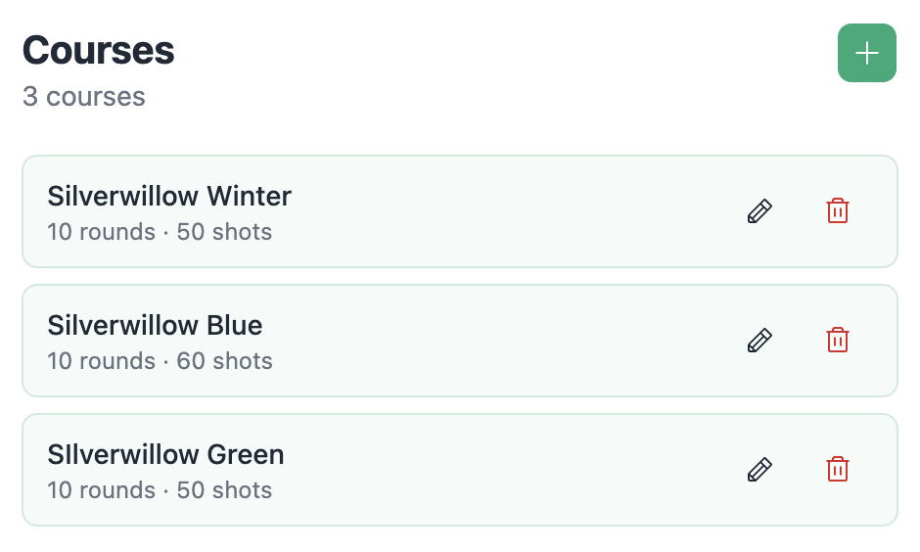Click the "50 shots" label of Silverwillow Winter
Image resolution: width=920 pixels, height=552 pixels.
224,232
